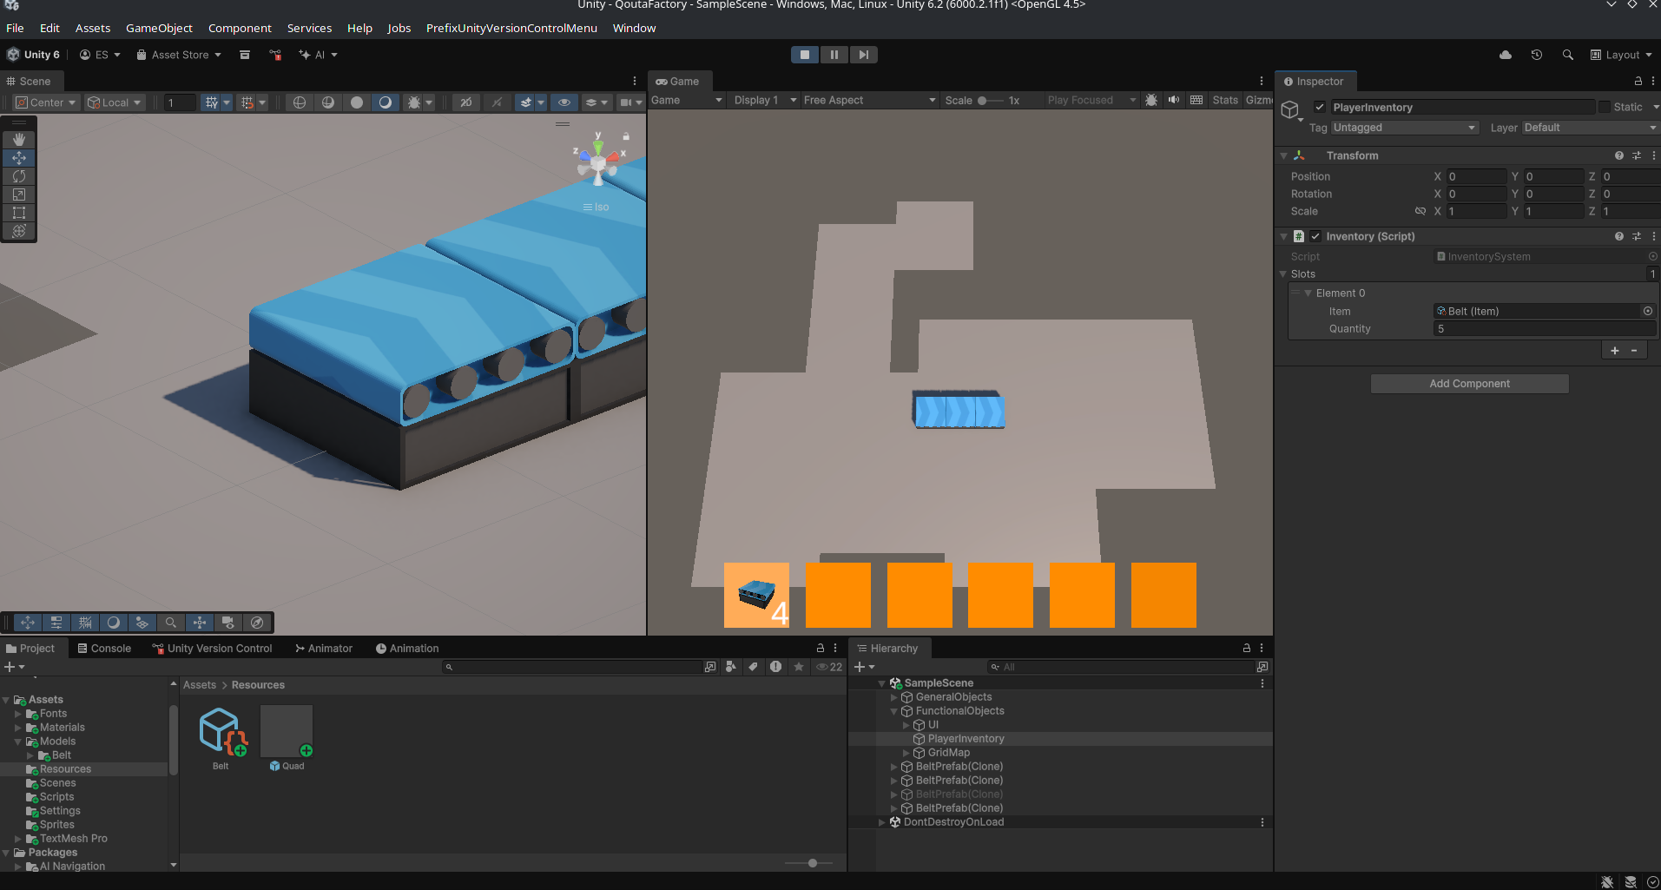Image resolution: width=1661 pixels, height=890 pixels.
Task: Select the Belt prefab thumbnail in Resources
Action: pyautogui.click(x=220, y=729)
